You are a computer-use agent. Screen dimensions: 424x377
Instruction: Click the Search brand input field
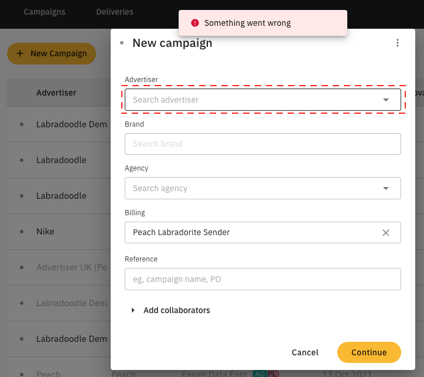pos(262,144)
